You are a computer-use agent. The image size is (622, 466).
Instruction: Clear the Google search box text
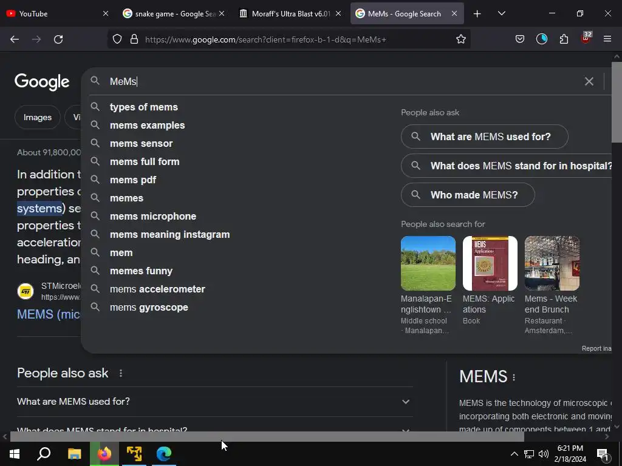pos(589,82)
